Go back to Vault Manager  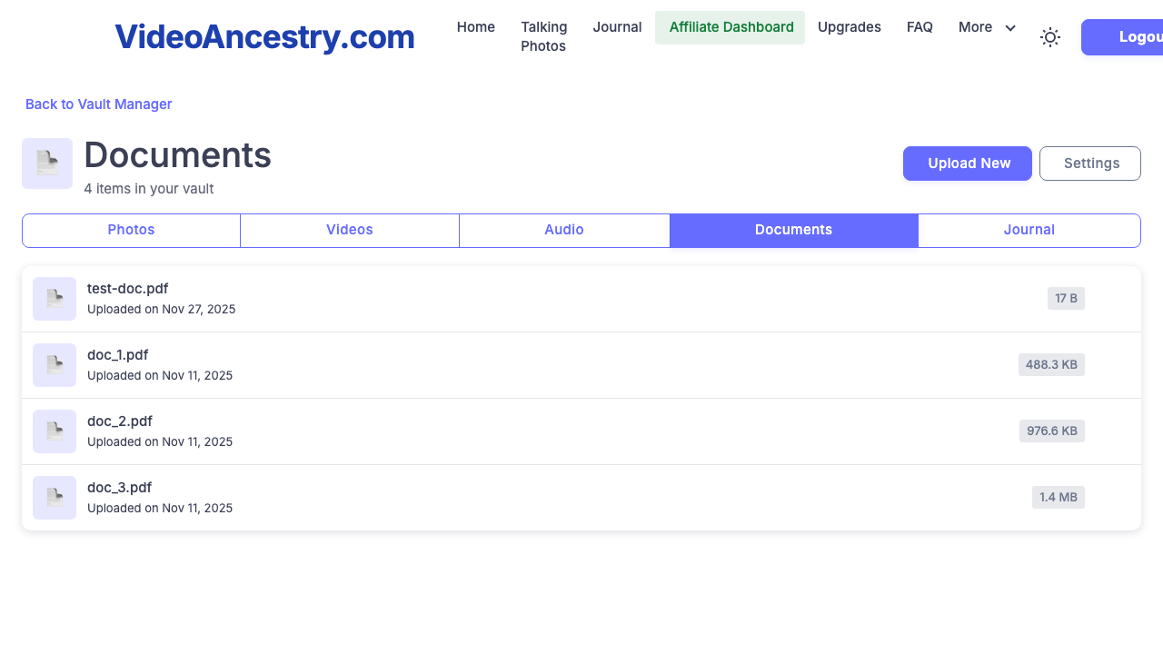tap(98, 104)
